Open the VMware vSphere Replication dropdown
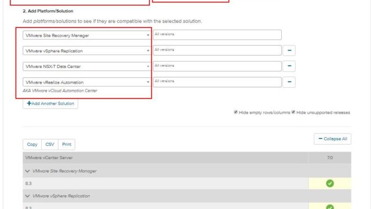Viewport: 371px width, 209px height. [x=86, y=51]
